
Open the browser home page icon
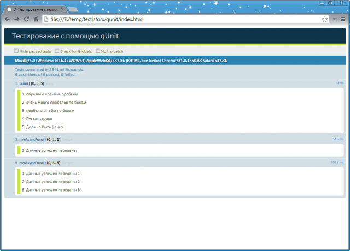tap(36, 19)
